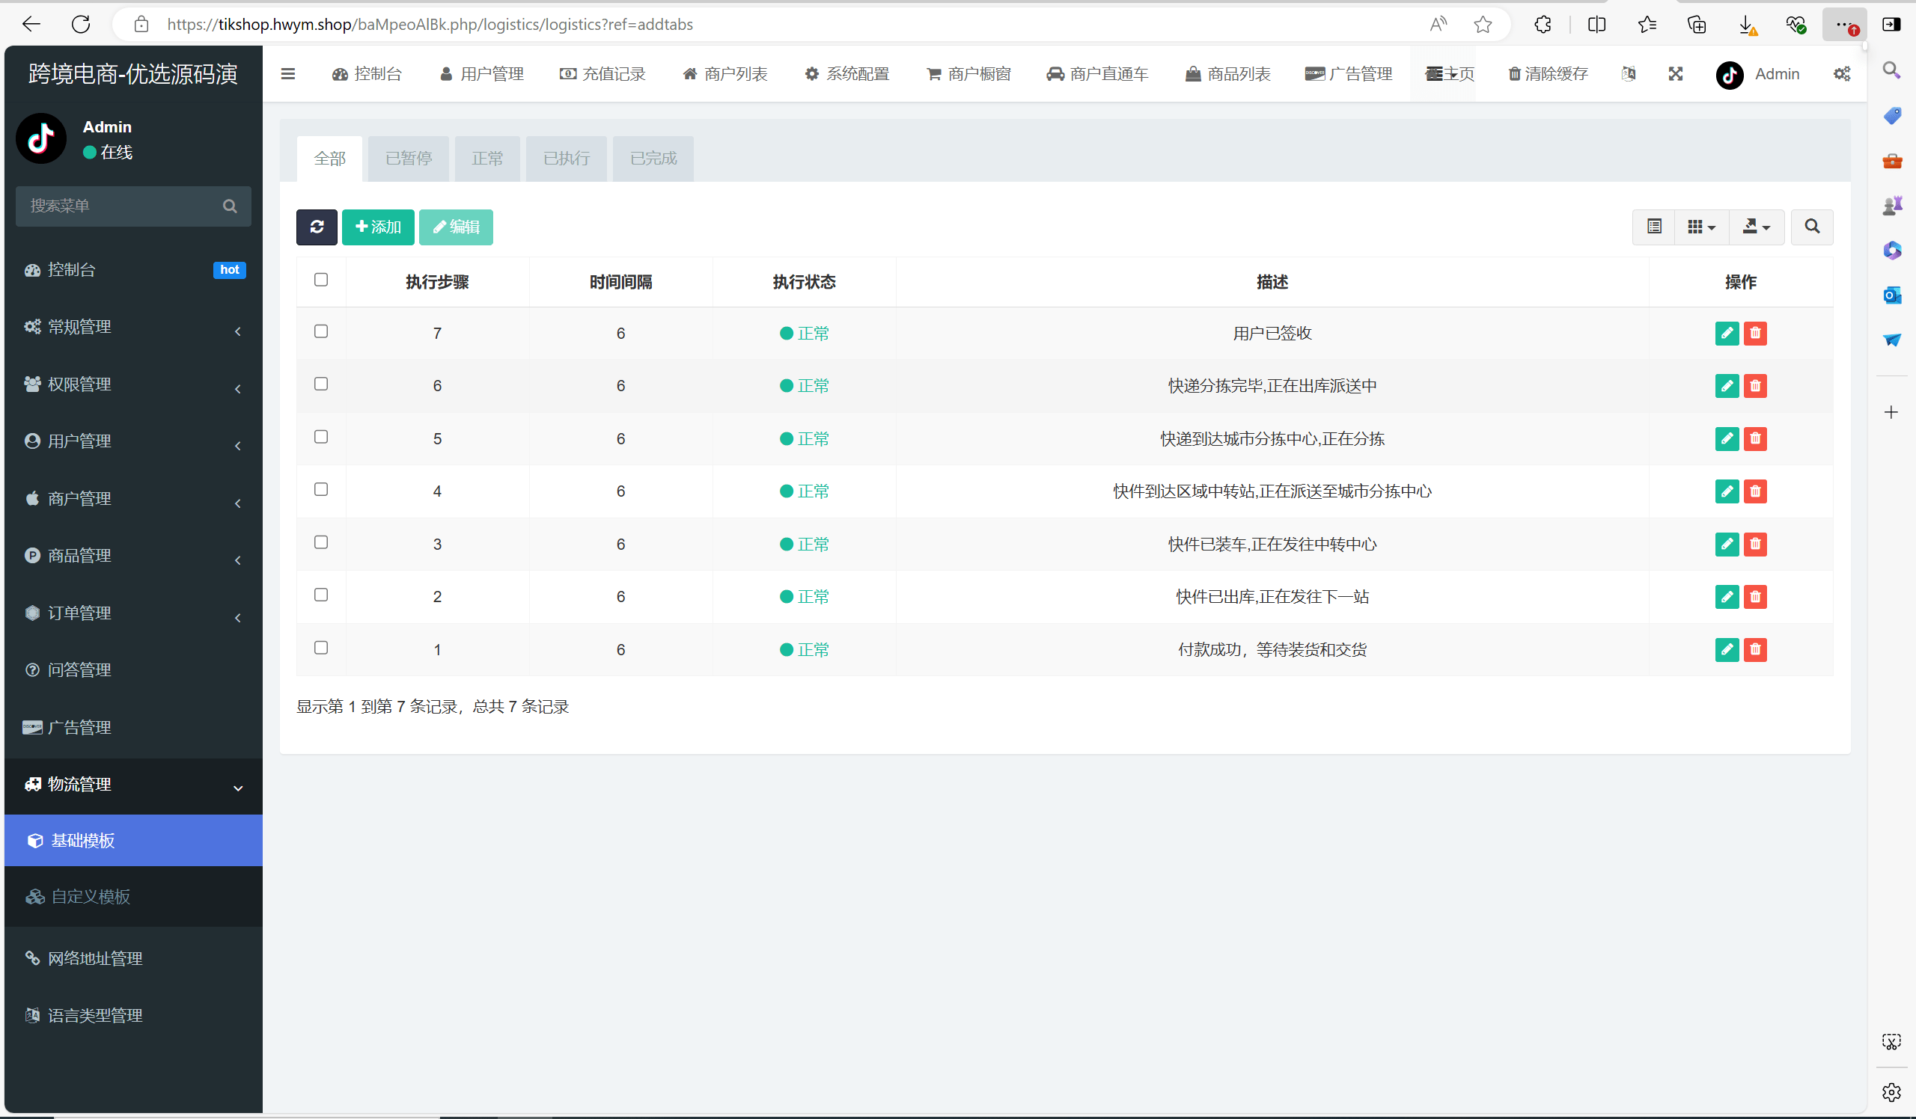Click 清除缓存 in top navigation
This screenshot has height=1119, width=1916.
[1548, 74]
